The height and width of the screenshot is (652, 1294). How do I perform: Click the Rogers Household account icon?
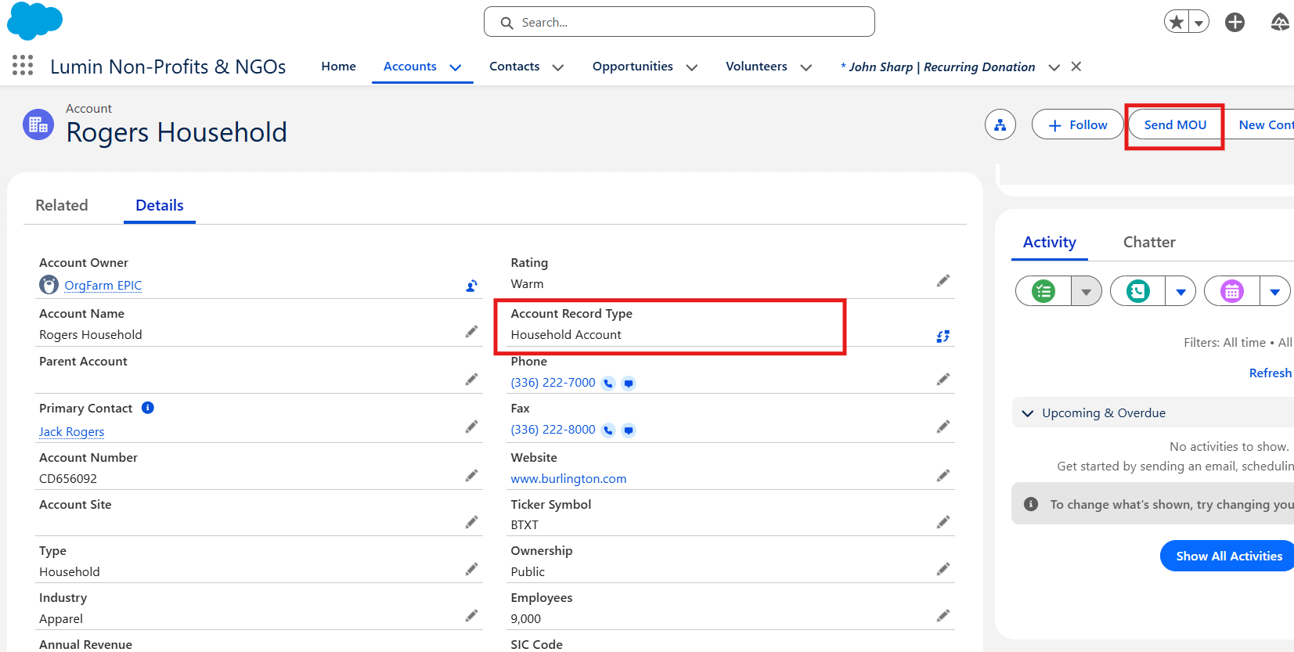click(38, 124)
